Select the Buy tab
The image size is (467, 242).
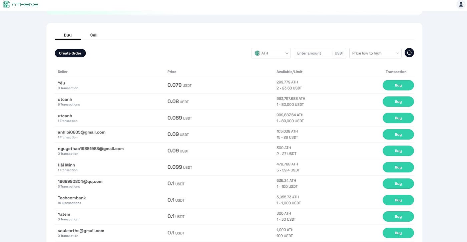[68, 35]
